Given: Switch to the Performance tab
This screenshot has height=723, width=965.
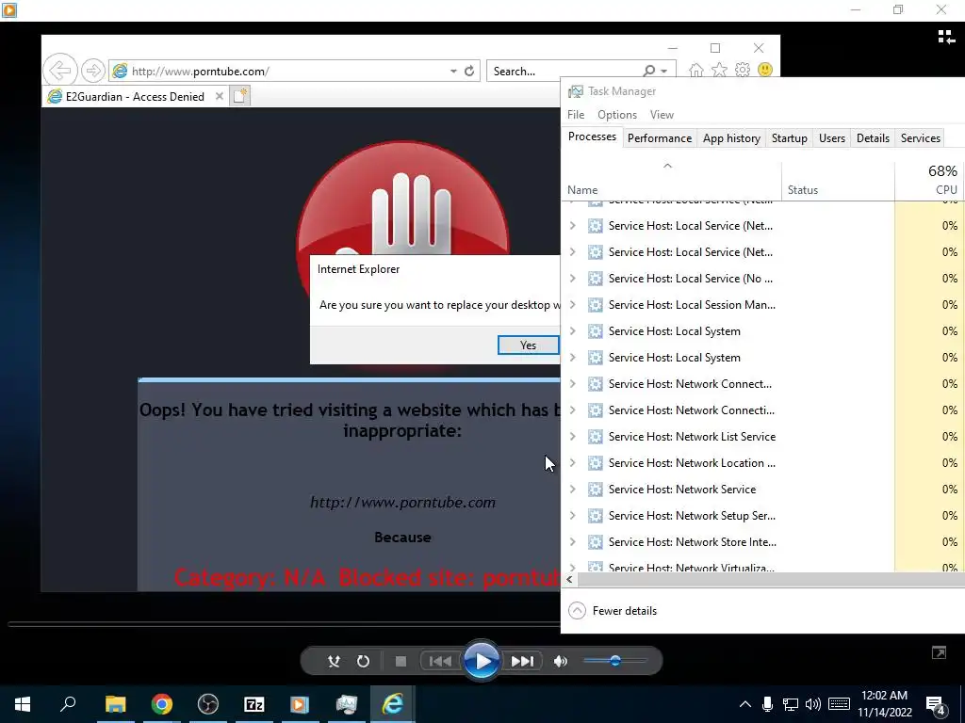Looking at the screenshot, I should click(660, 138).
